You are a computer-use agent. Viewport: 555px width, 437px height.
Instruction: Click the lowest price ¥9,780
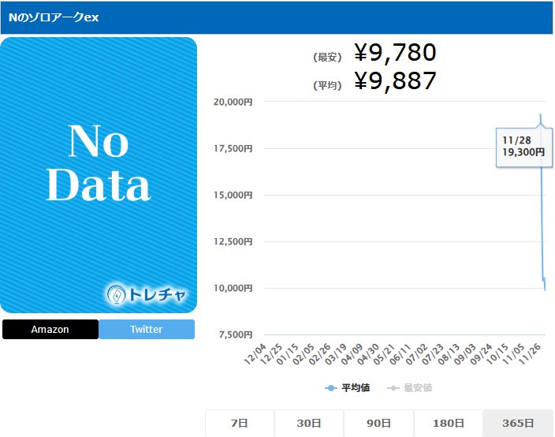[396, 52]
